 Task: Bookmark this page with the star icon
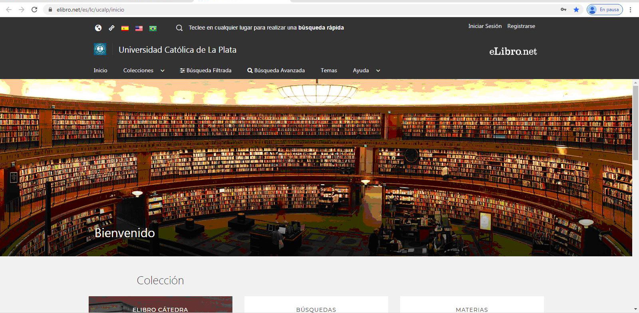(576, 10)
